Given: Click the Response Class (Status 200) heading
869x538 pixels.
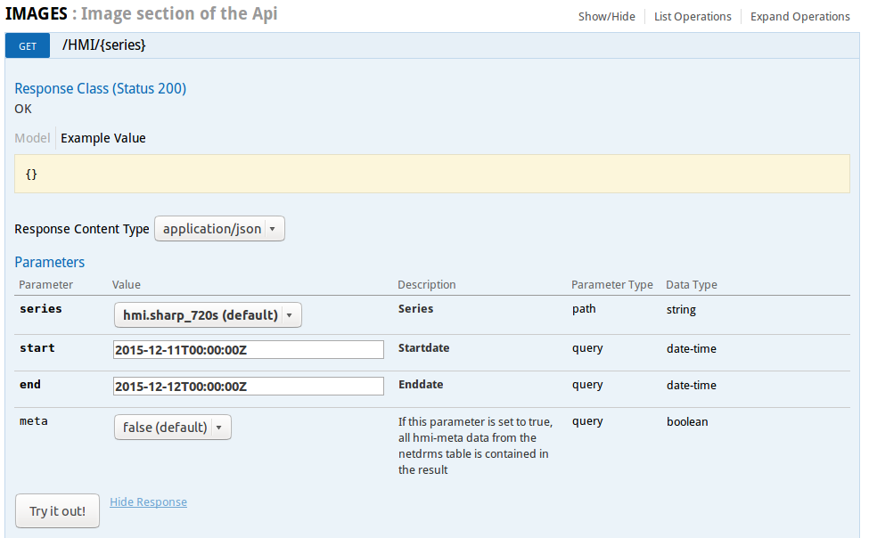Looking at the screenshot, I should pos(100,88).
